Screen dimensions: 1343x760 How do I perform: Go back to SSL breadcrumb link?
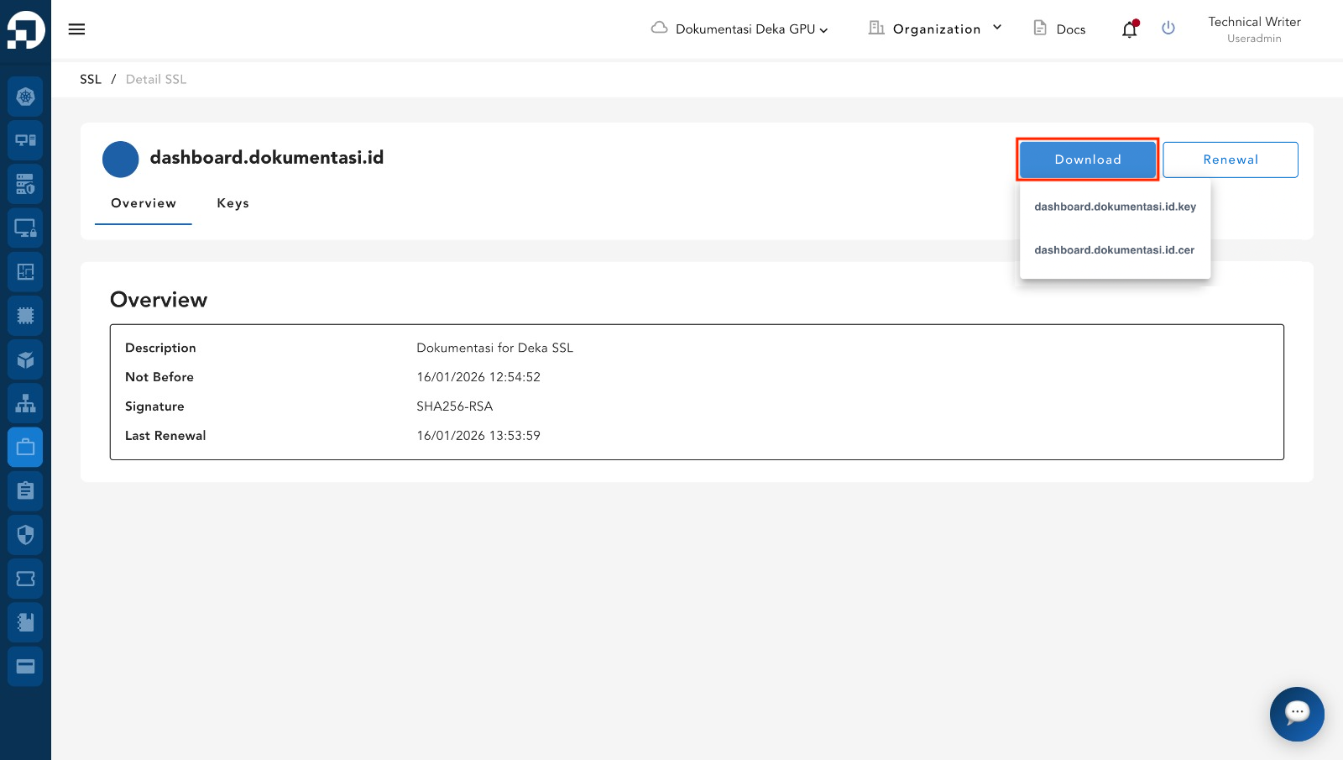tap(91, 79)
